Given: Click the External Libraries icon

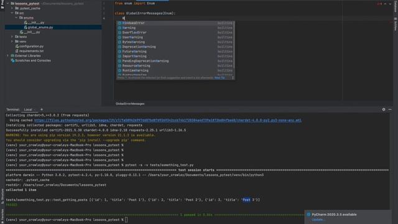Looking at the screenshot, I should click(x=12, y=55).
